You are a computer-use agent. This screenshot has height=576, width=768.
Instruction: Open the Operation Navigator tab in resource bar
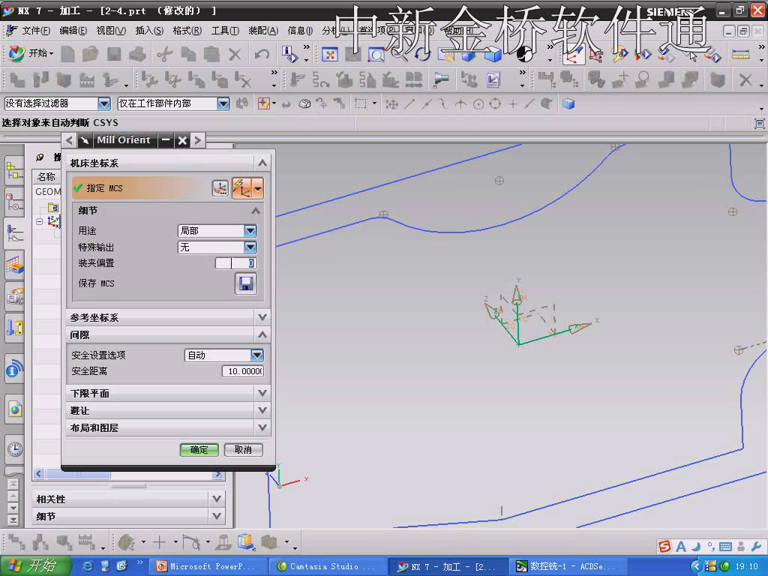(x=14, y=234)
